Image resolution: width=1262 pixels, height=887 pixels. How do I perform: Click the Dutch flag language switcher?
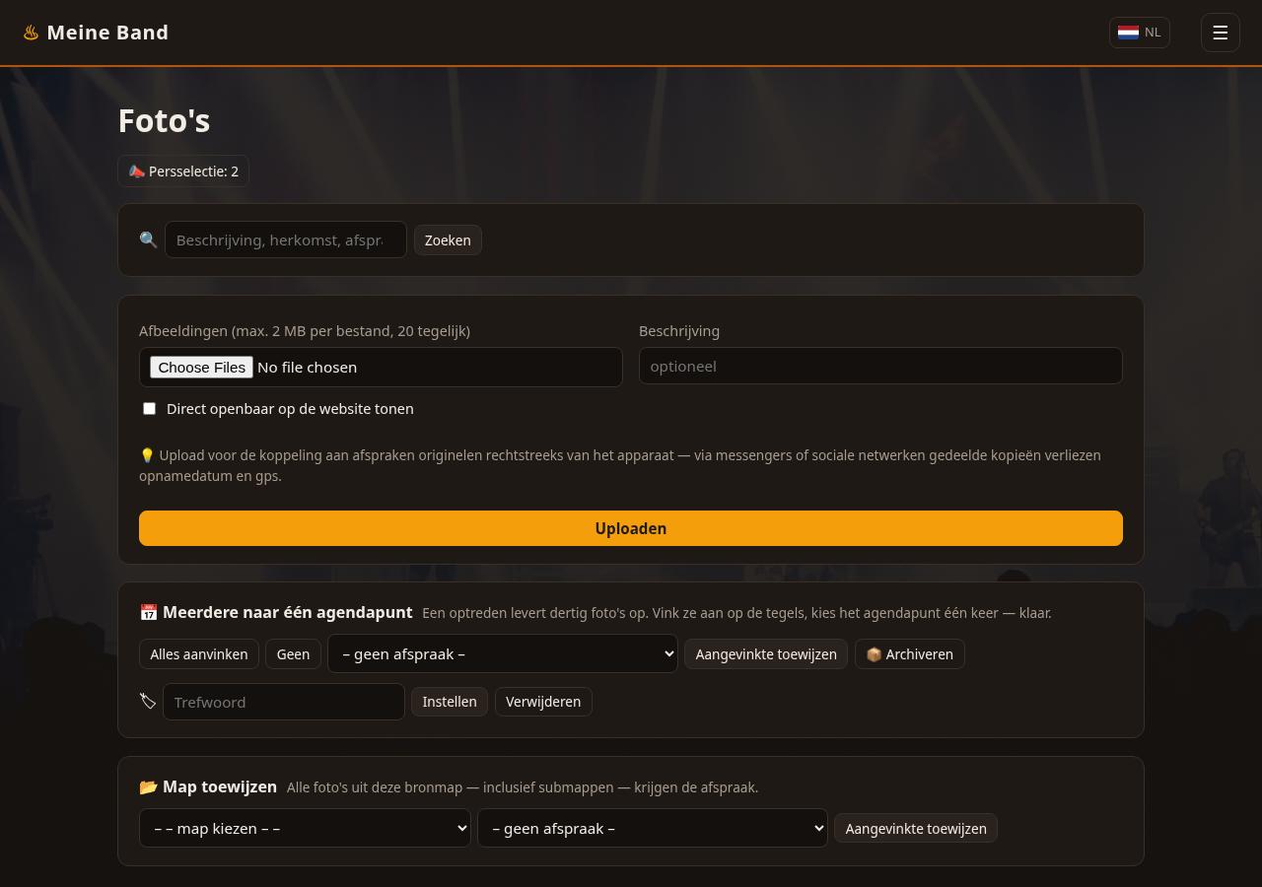[x=1140, y=33]
